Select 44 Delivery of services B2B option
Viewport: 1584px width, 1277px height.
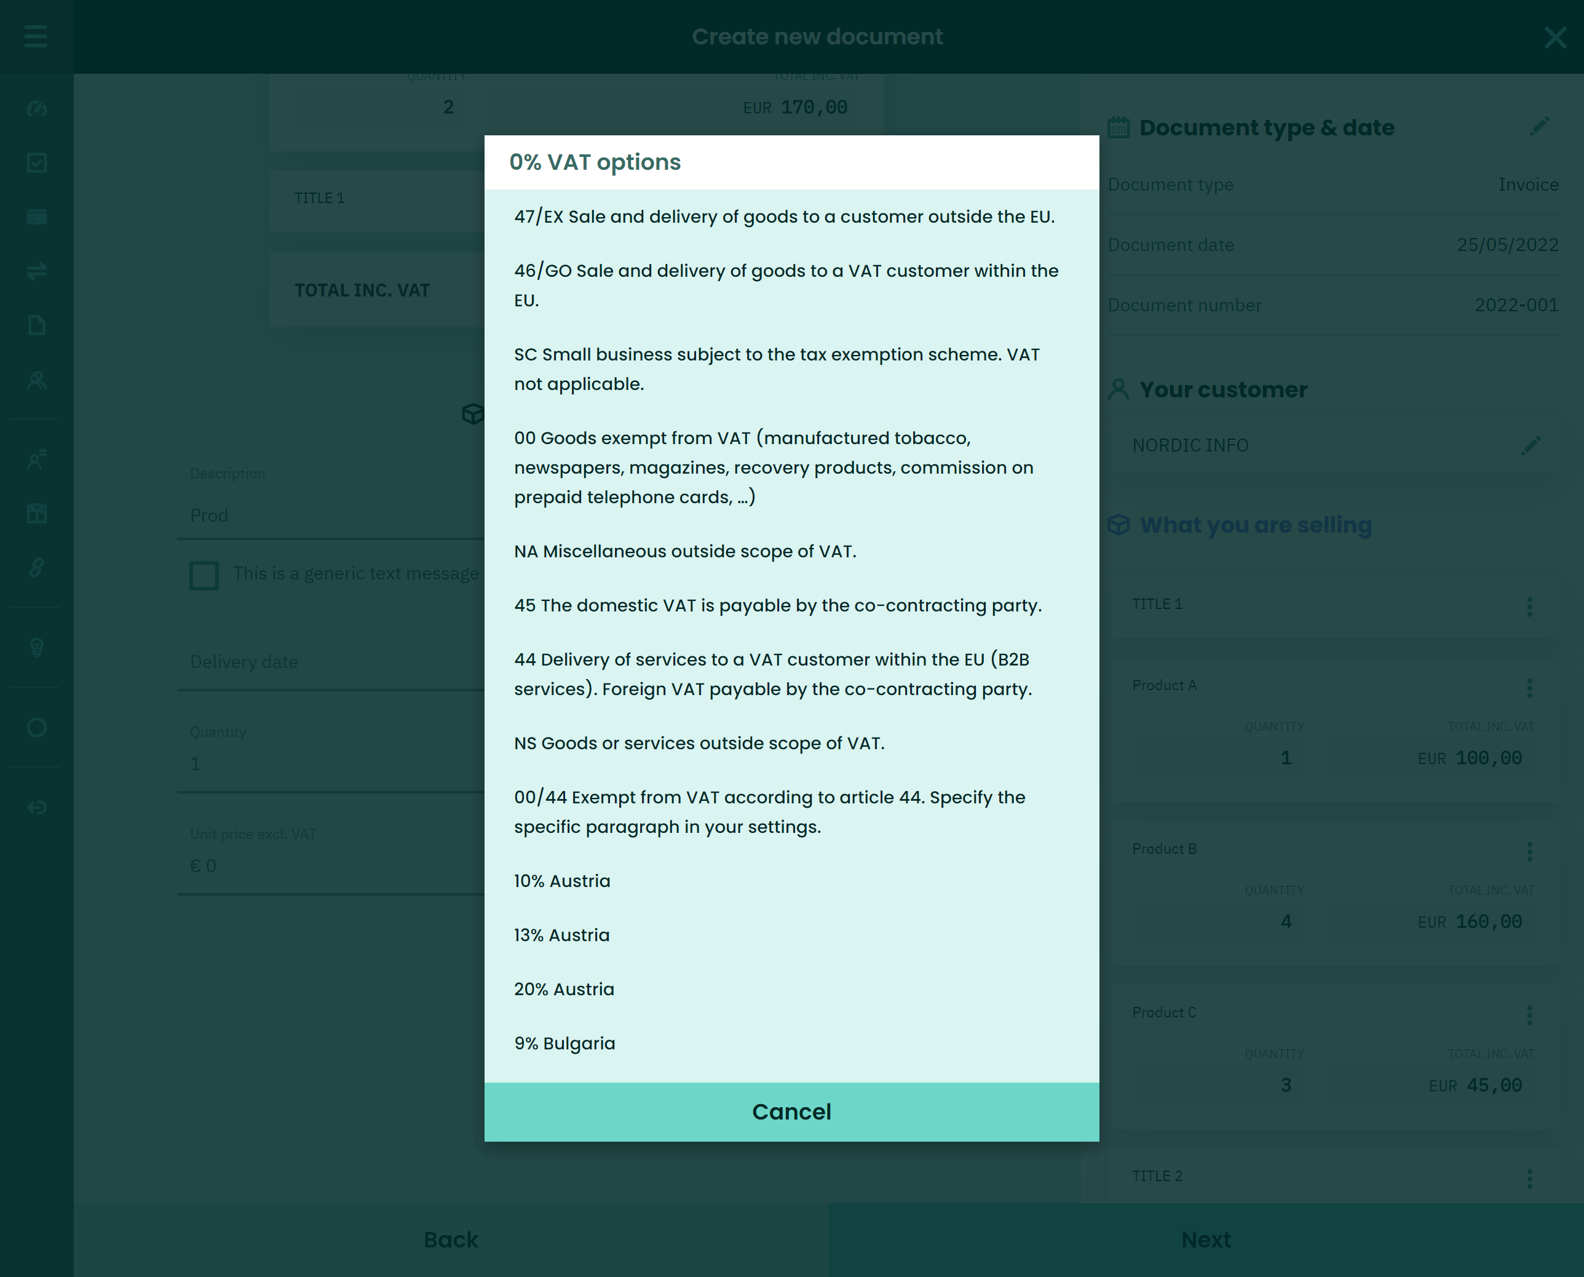[791, 675]
